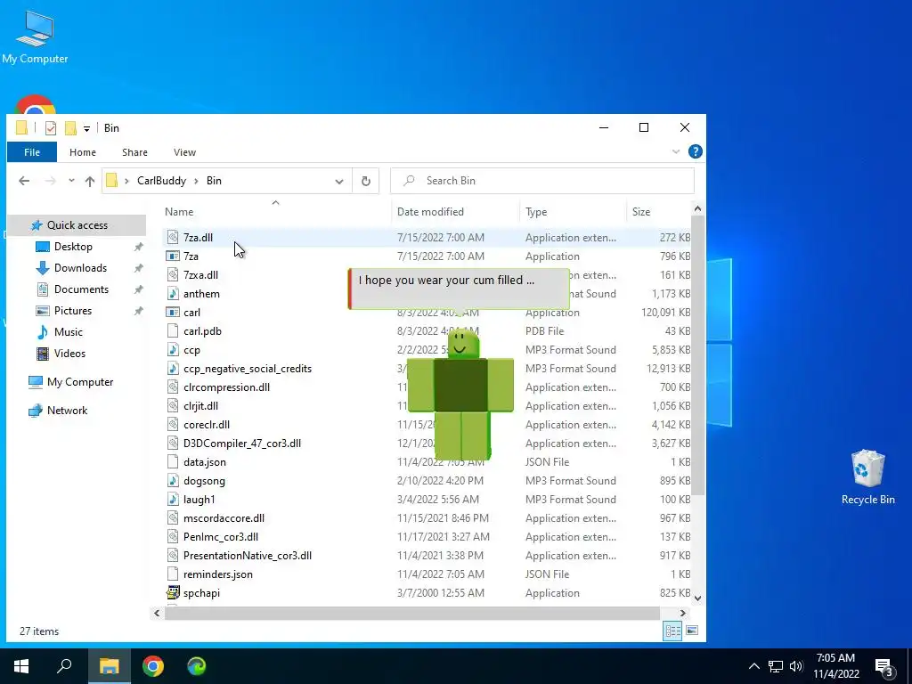
Task: Select Network in navigation pane
Action: 67,411
